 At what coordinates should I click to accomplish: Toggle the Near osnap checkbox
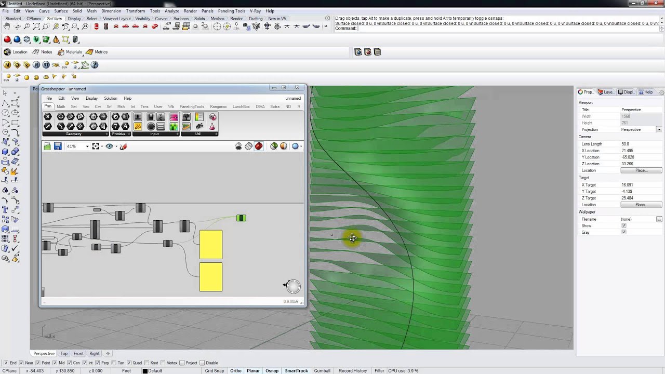pos(21,363)
